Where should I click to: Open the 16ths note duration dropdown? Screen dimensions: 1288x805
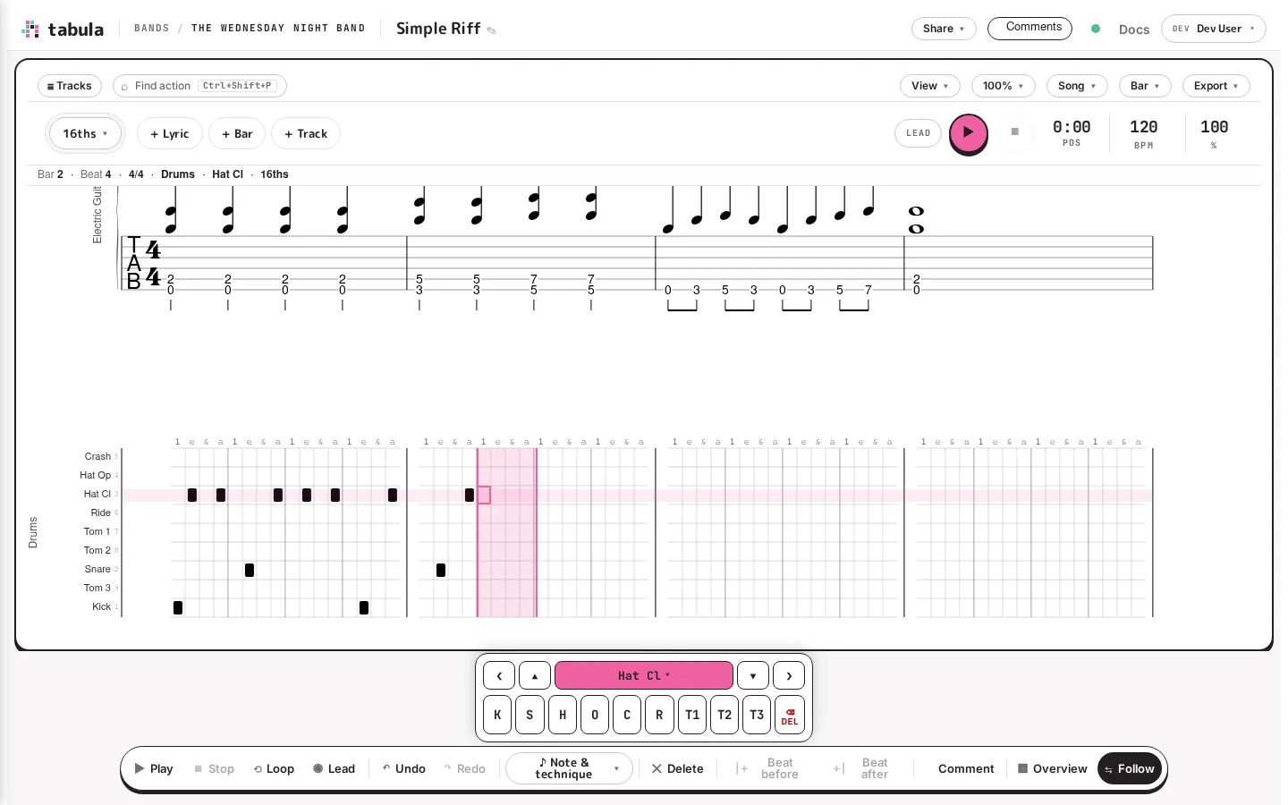pos(85,133)
